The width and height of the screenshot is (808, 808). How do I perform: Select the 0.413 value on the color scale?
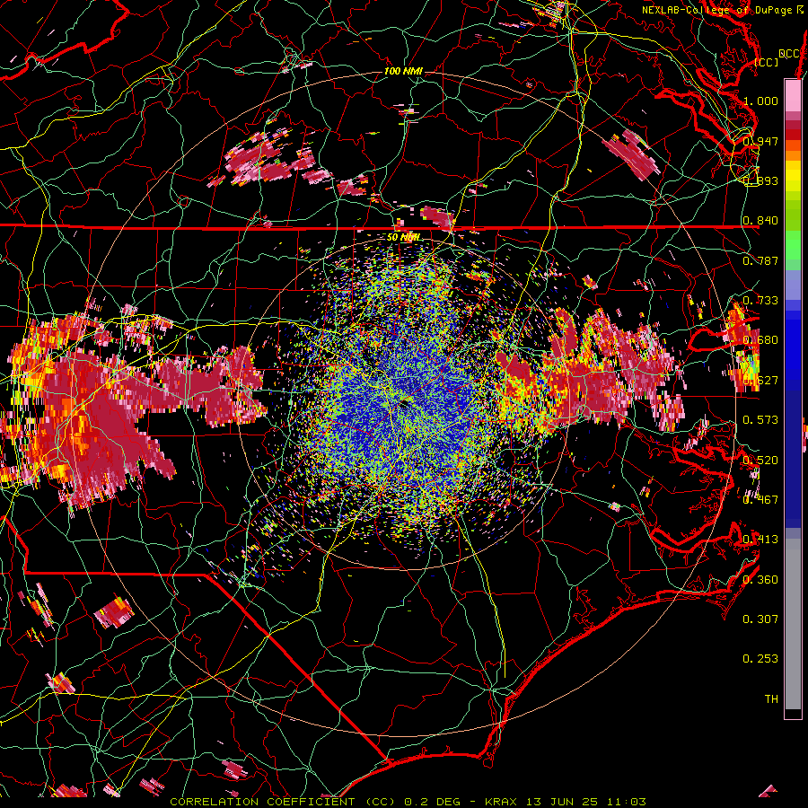point(760,540)
